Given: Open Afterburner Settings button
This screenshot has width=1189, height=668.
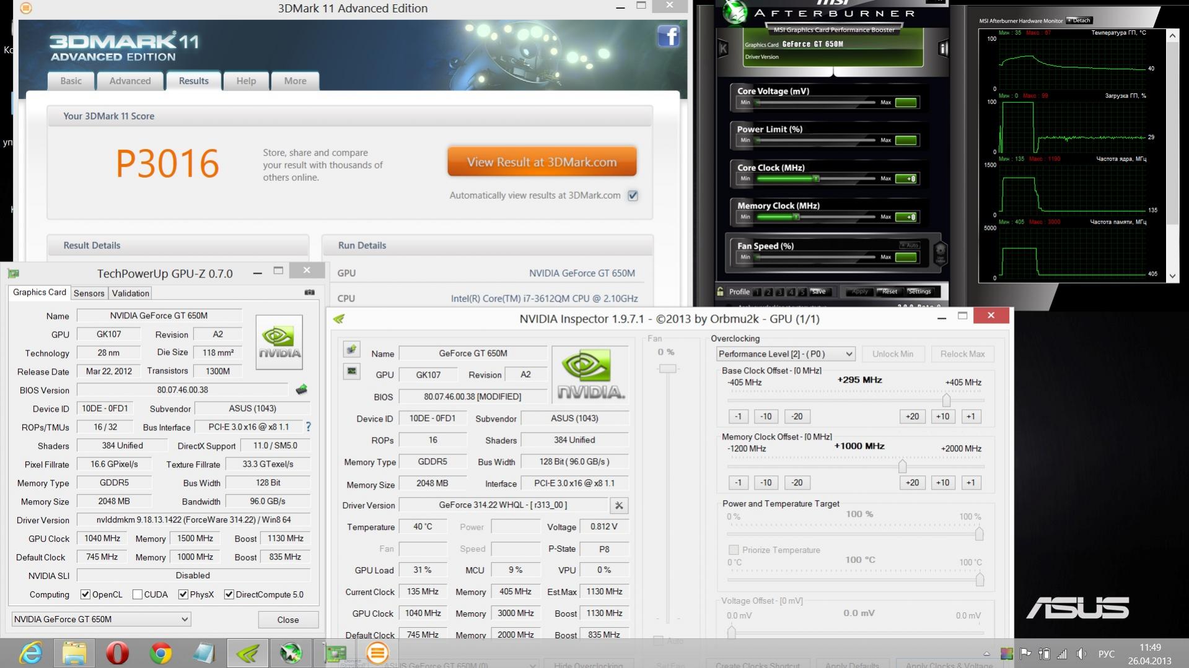Looking at the screenshot, I should tap(919, 292).
